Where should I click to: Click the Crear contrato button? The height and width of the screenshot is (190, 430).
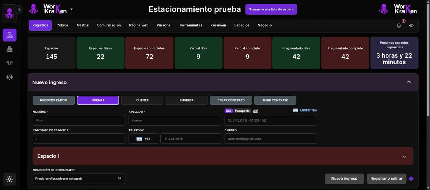pos(231,100)
